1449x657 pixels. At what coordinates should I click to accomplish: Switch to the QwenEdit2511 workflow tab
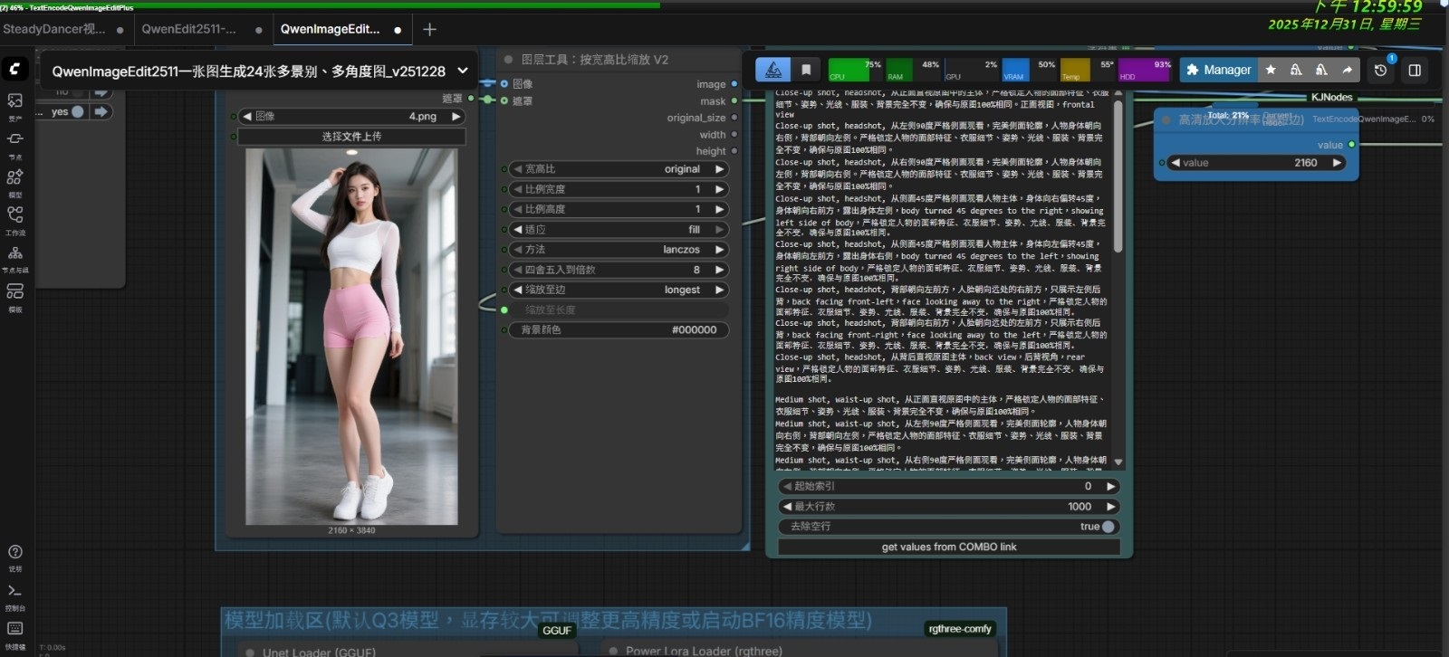pyautogui.click(x=188, y=29)
